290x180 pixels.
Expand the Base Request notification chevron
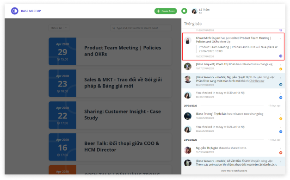(x=280, y=65)
